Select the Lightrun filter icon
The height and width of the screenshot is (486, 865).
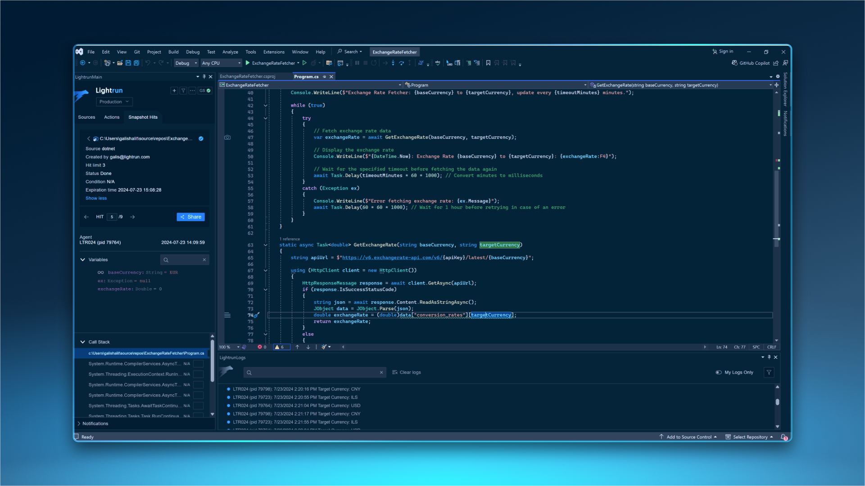183,90
